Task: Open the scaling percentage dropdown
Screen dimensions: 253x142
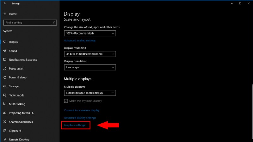Action: pos(90,34)
